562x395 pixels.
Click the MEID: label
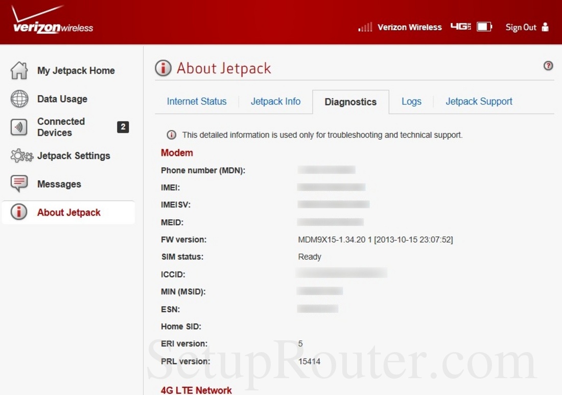pyautogui.click(x=172, y=223)
